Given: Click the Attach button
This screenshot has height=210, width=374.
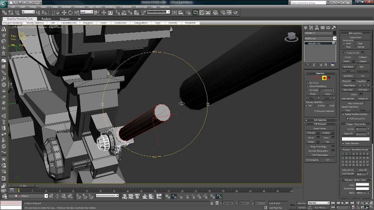Looking at the screenshot, I should point(347,62).
